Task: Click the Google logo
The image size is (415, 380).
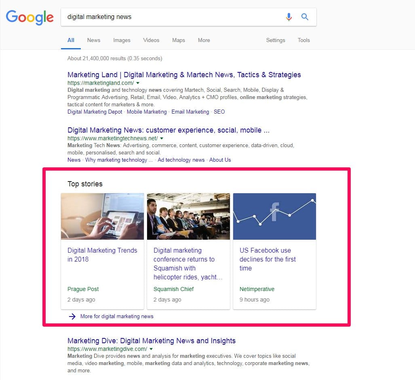Action: click(x=29, y=17)
